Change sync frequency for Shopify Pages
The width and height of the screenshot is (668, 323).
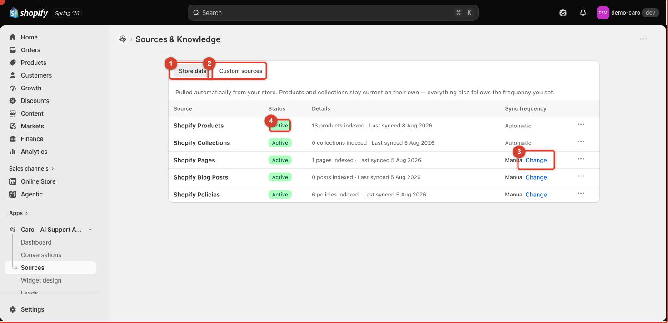(x=536, y=160)
